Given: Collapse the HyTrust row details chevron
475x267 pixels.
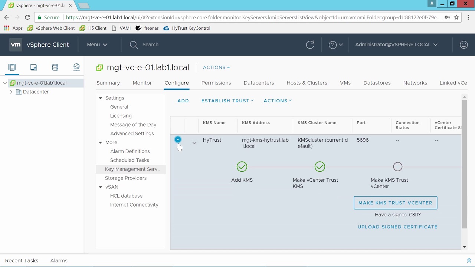Looking at the screenshot, I should click(x=194, y=143).
